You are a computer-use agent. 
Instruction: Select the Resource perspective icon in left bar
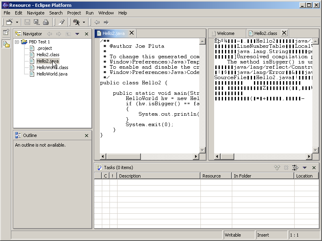coord(6,44)
